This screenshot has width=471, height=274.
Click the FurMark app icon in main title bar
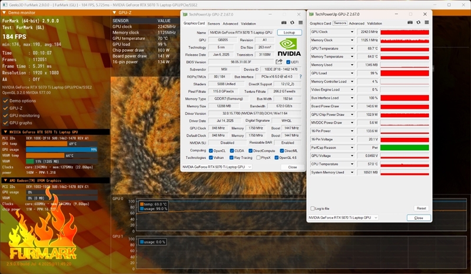coord(5,5)
